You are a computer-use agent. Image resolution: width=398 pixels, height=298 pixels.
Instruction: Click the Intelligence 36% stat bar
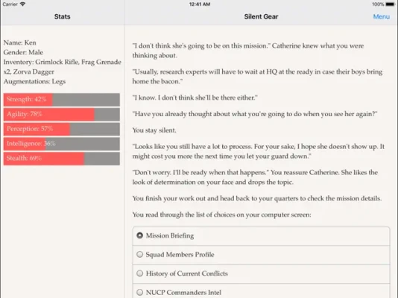point(62,144)
